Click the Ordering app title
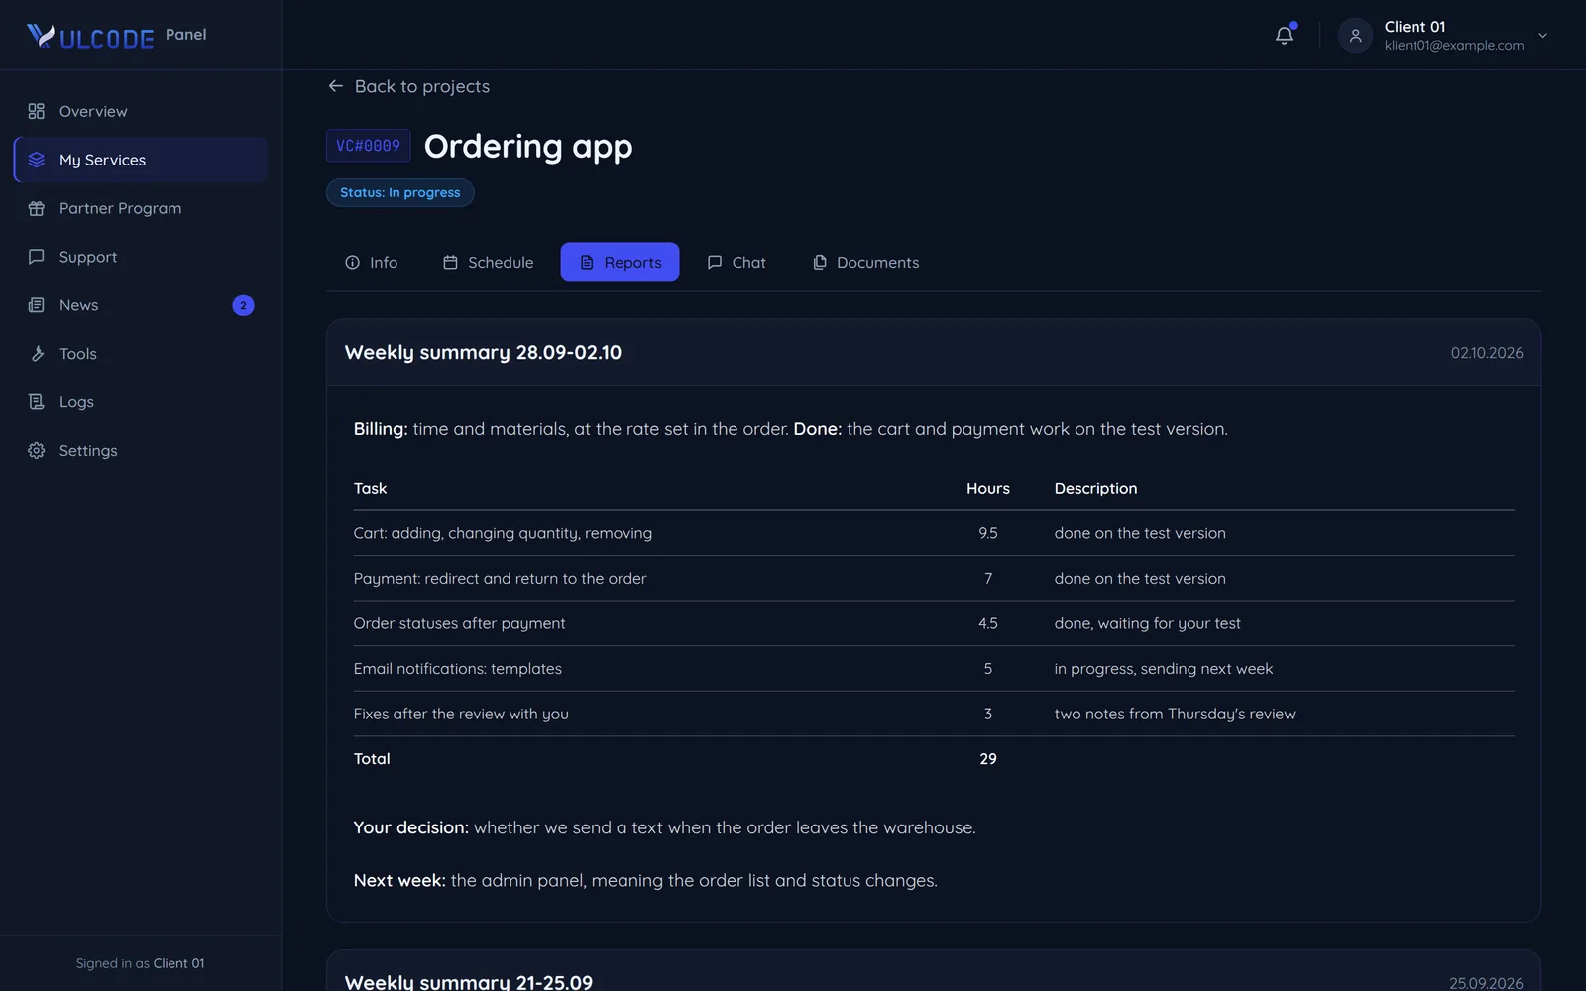The height and width of the screenshot is (991, 1586). [x=528, y=147]
